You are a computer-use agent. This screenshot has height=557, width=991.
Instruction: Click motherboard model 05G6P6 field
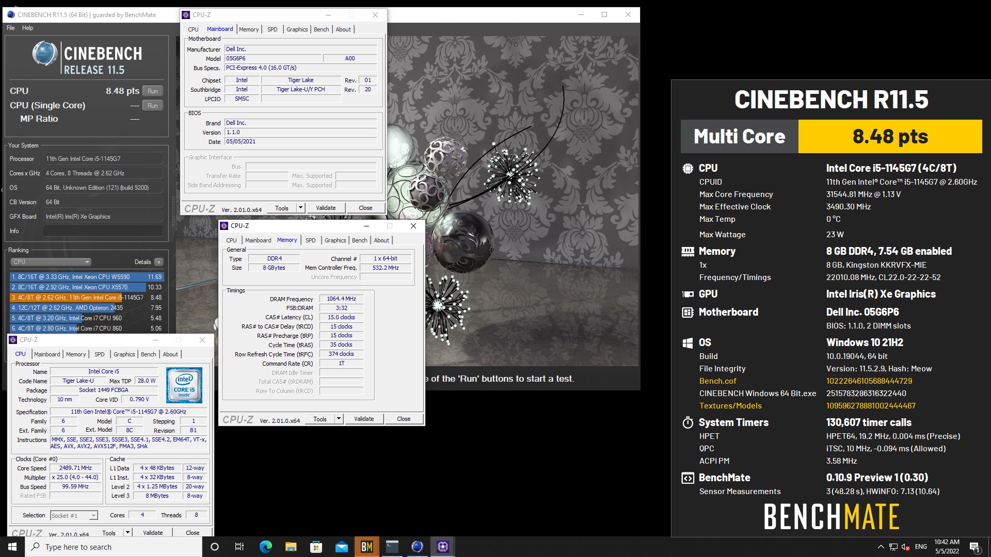tap(273, 58)
